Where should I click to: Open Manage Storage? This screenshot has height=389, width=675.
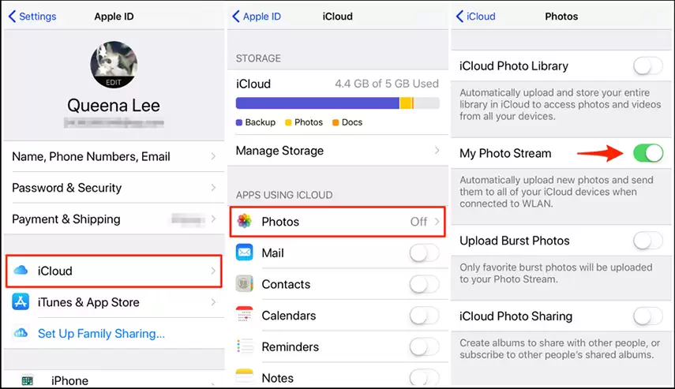point(338,151)
